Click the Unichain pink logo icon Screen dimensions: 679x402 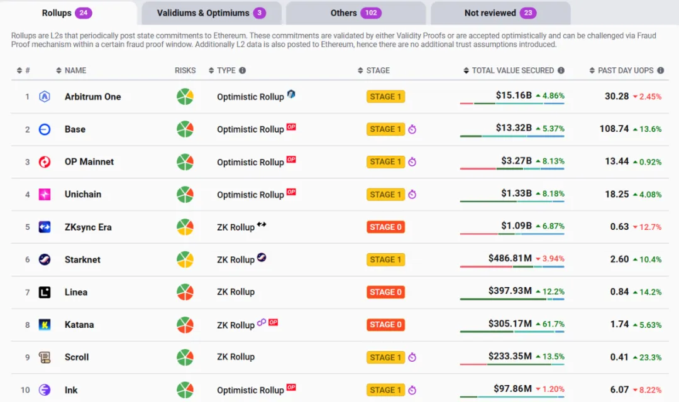click(x=45, y=195)
